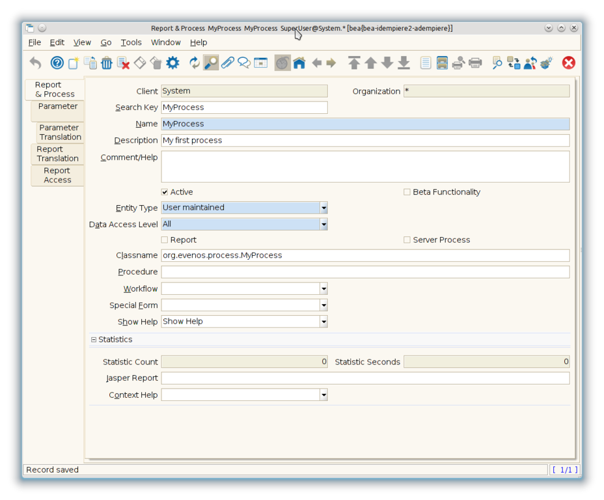The height and width of the screenshot is (500, 604).
Task: Open the Entity Type dropdown
Action: coord(323,208)
